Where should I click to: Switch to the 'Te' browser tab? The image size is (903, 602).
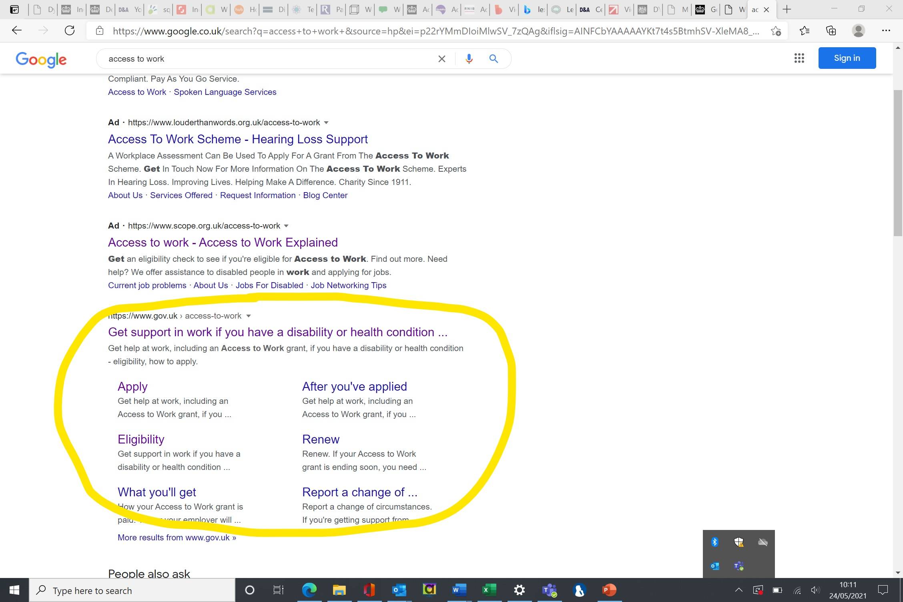point(303,10)
